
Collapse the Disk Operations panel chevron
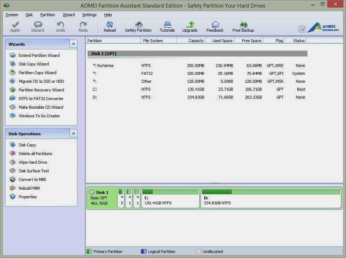point(74,133)
